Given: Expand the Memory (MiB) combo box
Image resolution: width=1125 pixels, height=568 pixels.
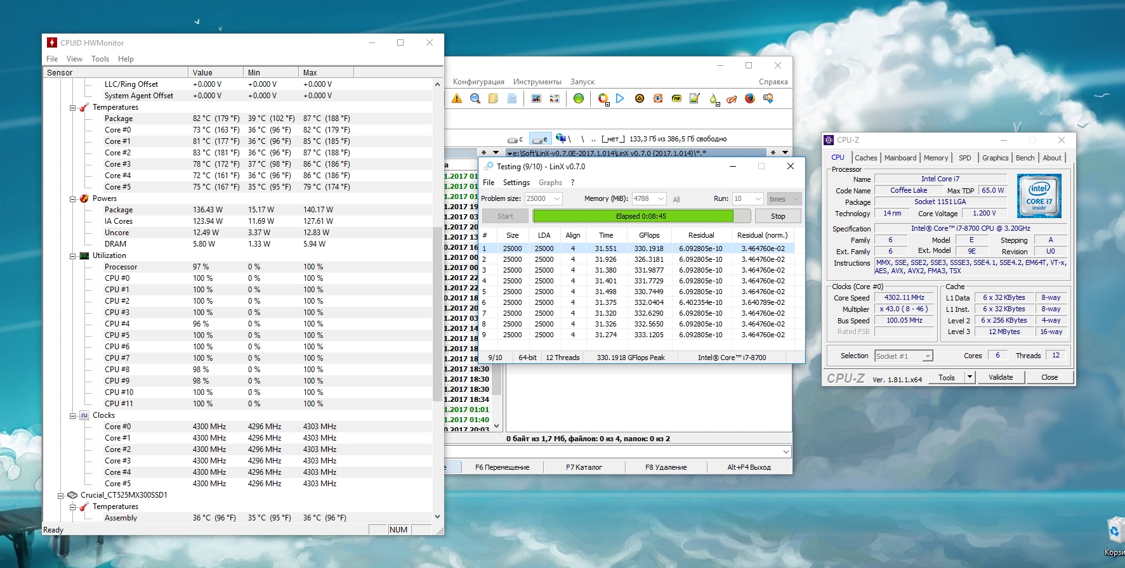Looking at the screenshot, I should 661,199.
